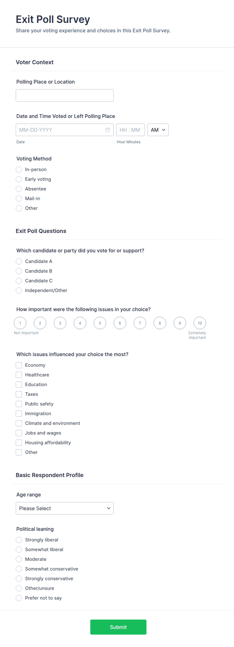The image size is (234, 647).
Task: Click the HH : MM time field
Action: pyautogui.click(x=130, y=130)
